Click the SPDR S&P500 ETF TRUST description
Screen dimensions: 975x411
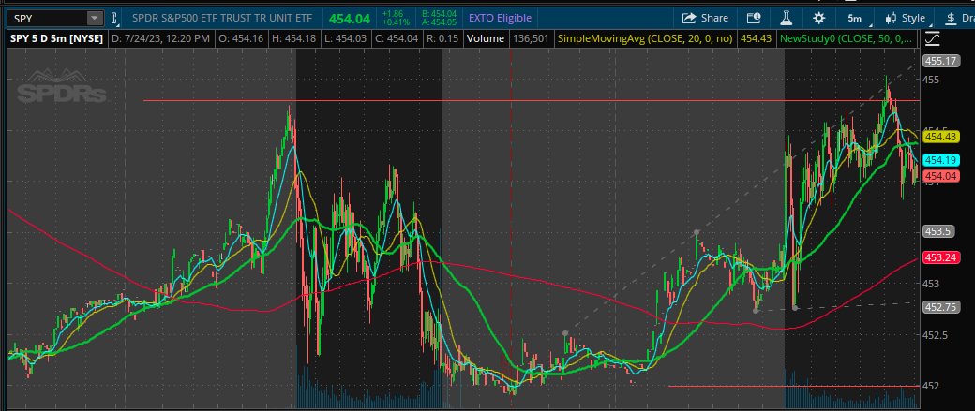tap(222, 19)
